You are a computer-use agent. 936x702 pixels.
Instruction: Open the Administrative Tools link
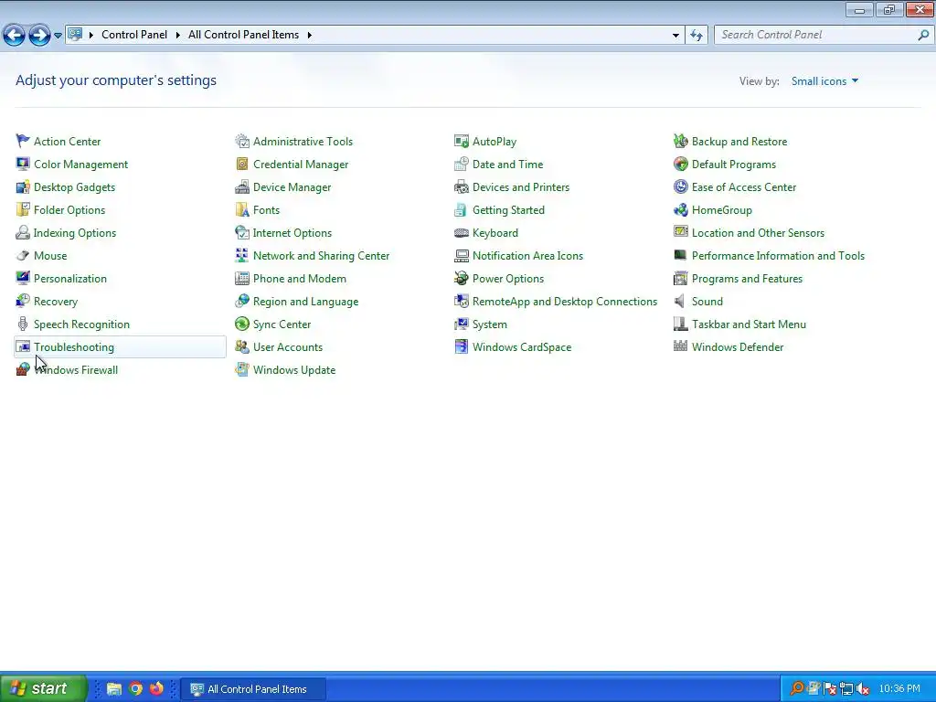point(303,142)
